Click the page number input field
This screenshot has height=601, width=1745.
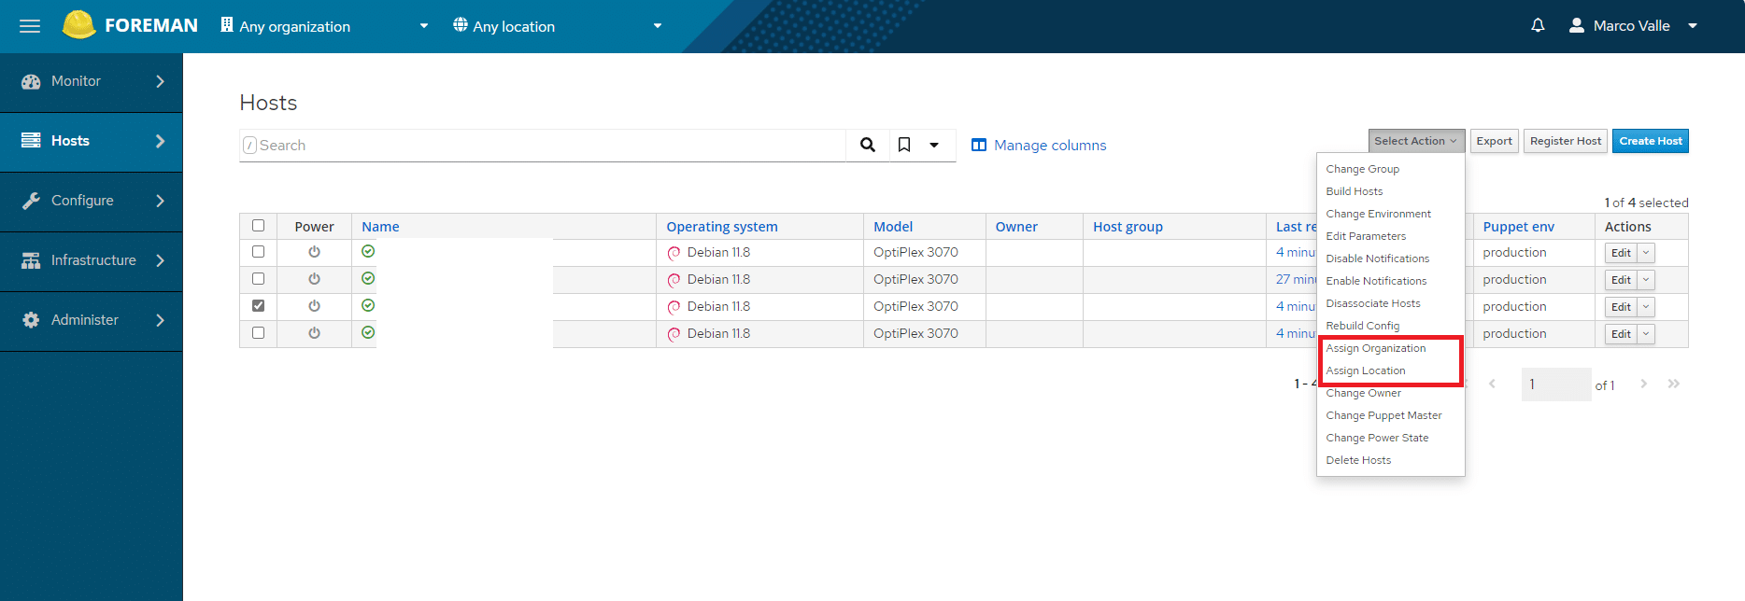coord(1556,384)
